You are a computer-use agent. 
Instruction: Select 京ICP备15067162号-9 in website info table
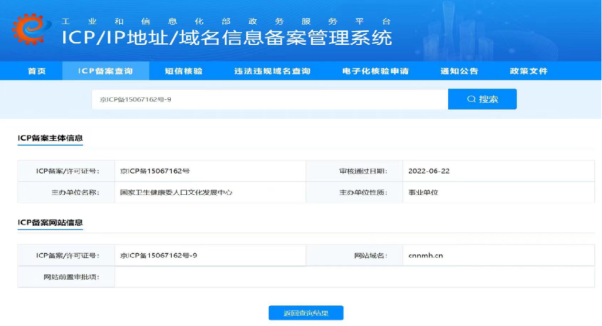click(159, 256)
